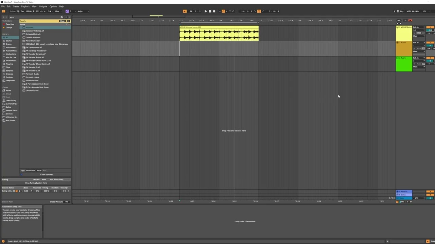Click the Resonator tag
Viewport: 435px width, 244px height.
tap(31, 170)
